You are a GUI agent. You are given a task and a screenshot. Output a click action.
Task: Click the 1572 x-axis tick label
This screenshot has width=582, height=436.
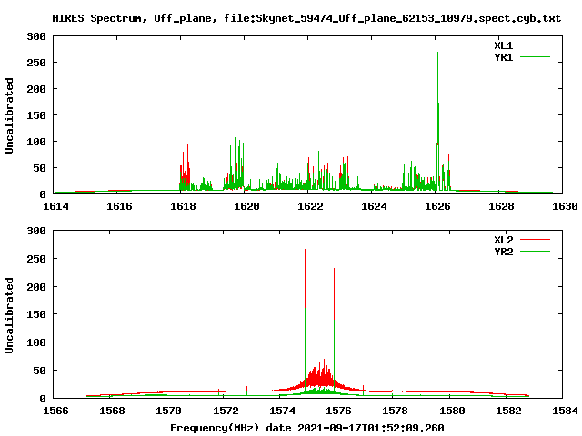point(226,411)
